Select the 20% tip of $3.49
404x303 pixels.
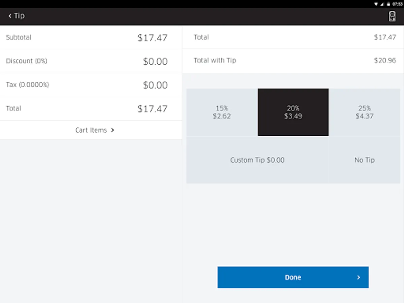pyautogui.click(x=293, y=112)
